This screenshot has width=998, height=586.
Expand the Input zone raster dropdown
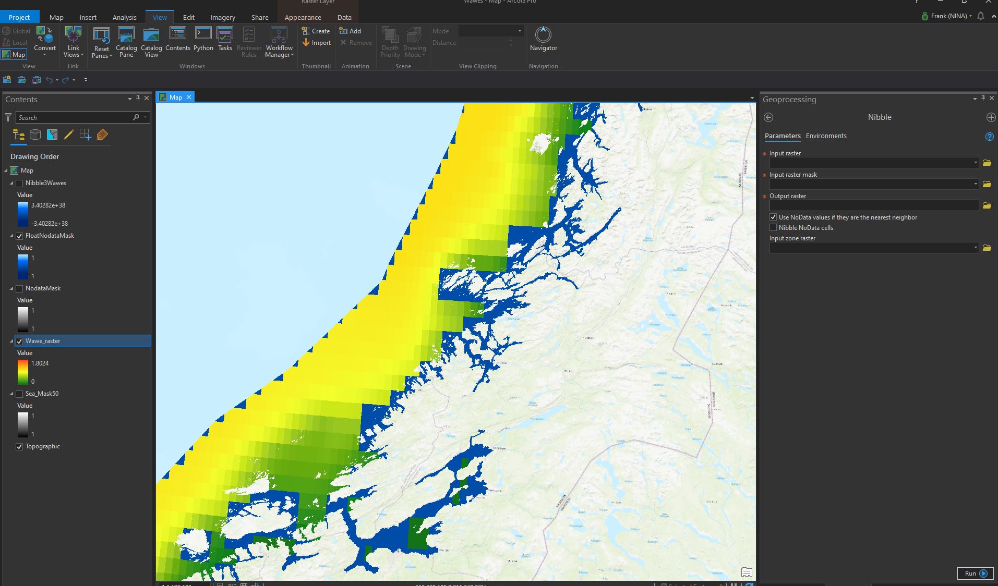(976, 248)
